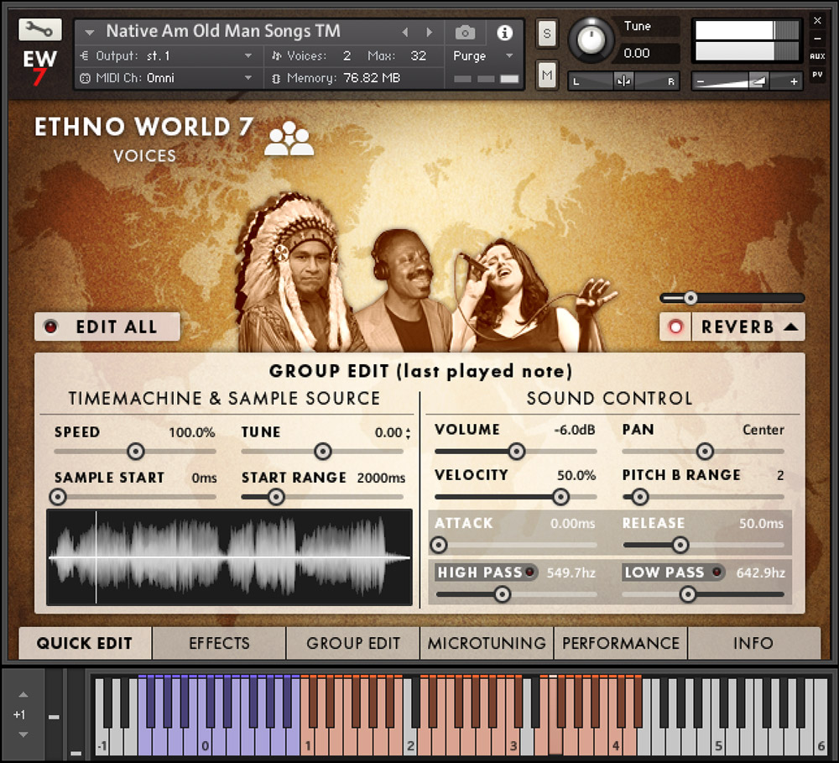Click the LOW PASS frequency slider handle
Image resolution: width=839 pixels, height=763 pixels.
[688, 593]
